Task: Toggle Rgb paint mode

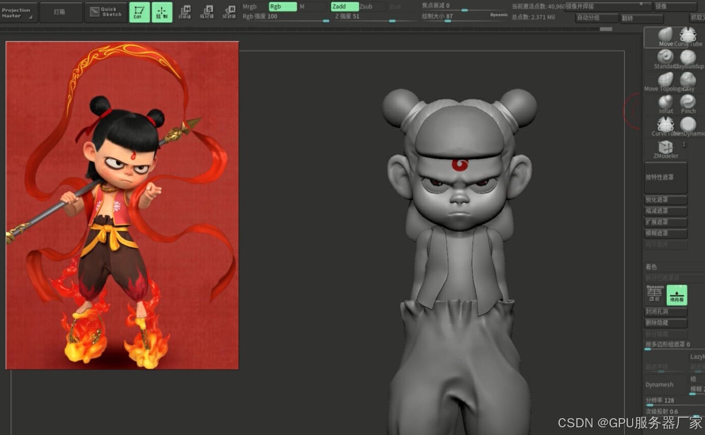Action: (x=283, y=7)
